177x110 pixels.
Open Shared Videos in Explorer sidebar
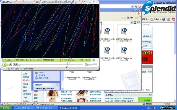click(x=40, y=73)
